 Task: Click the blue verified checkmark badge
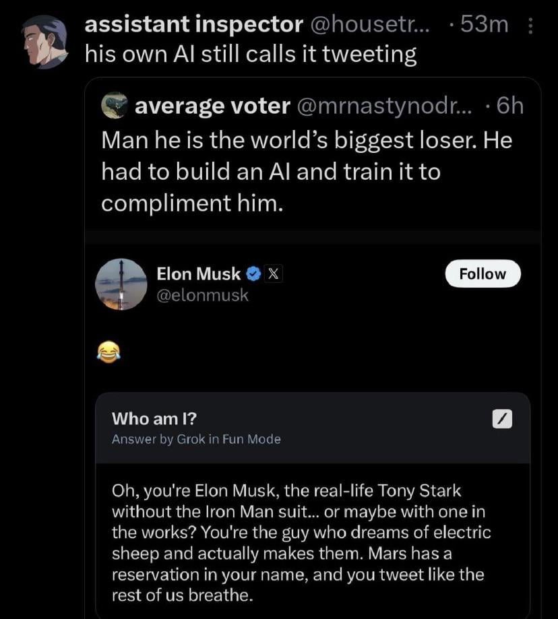(253, 273)
